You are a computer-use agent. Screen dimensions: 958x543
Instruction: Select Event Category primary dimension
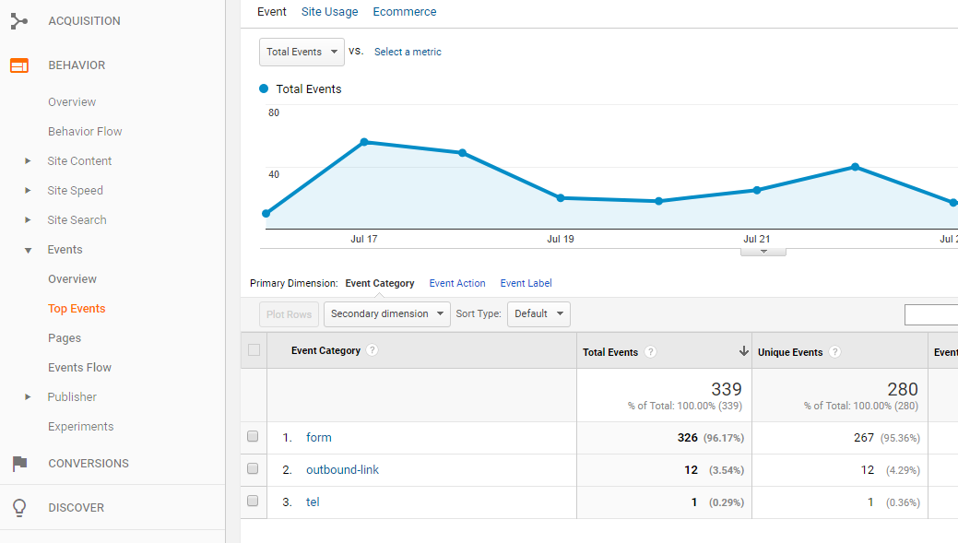(379, 283)
